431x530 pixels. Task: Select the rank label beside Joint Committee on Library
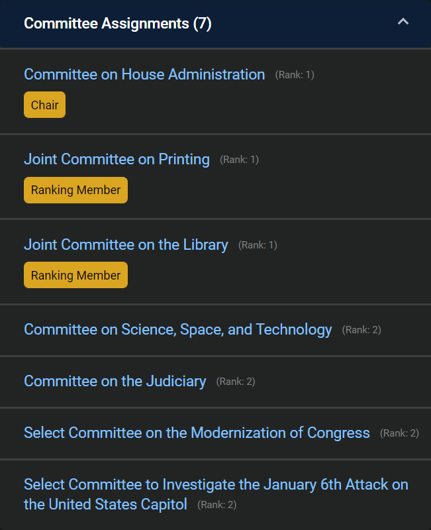[258, 245]
